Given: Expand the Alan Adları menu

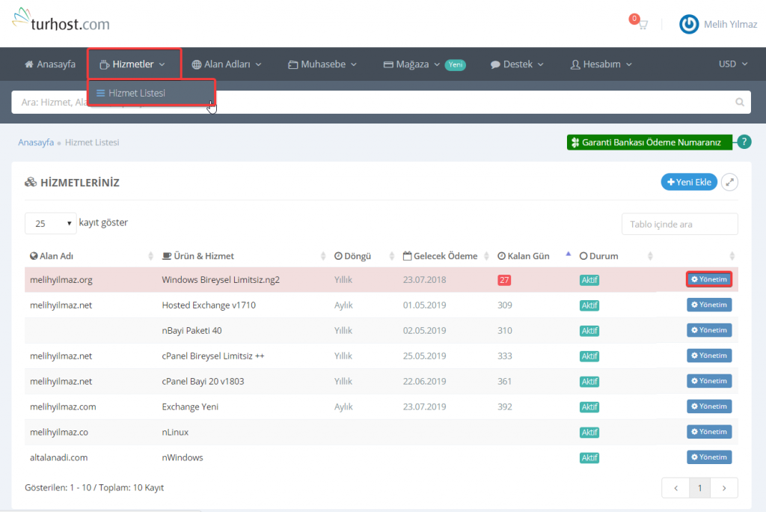Looking at the screenshot, I should [227, 64].
